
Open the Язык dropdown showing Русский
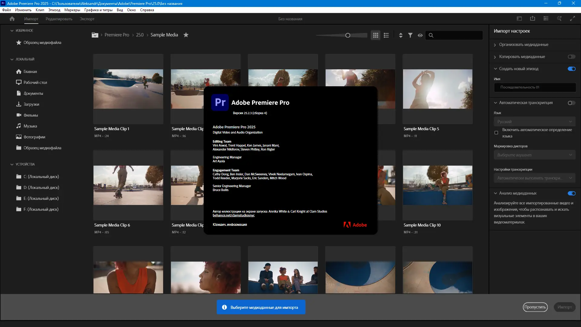(x=535, y=122)
